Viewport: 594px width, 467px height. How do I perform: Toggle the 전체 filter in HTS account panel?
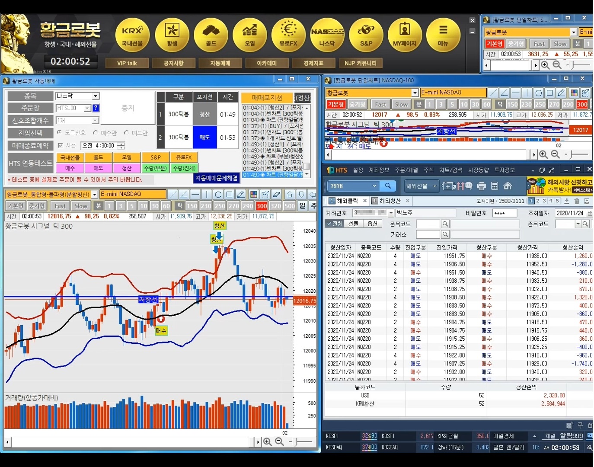[334, 224]
